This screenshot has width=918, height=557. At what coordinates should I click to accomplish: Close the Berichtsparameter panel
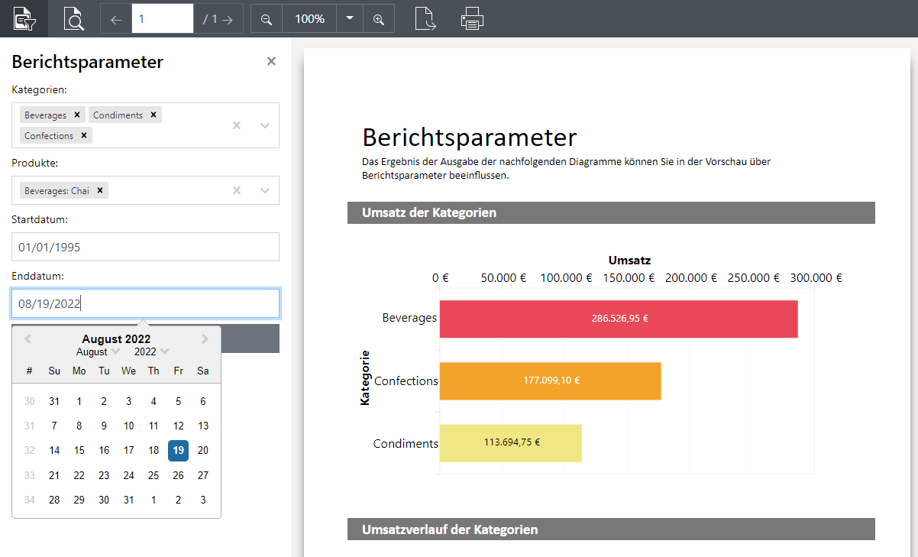point(271,62)
